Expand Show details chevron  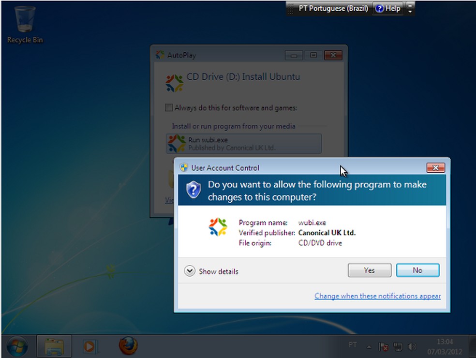pyautogui.click(x=190, y=271)
